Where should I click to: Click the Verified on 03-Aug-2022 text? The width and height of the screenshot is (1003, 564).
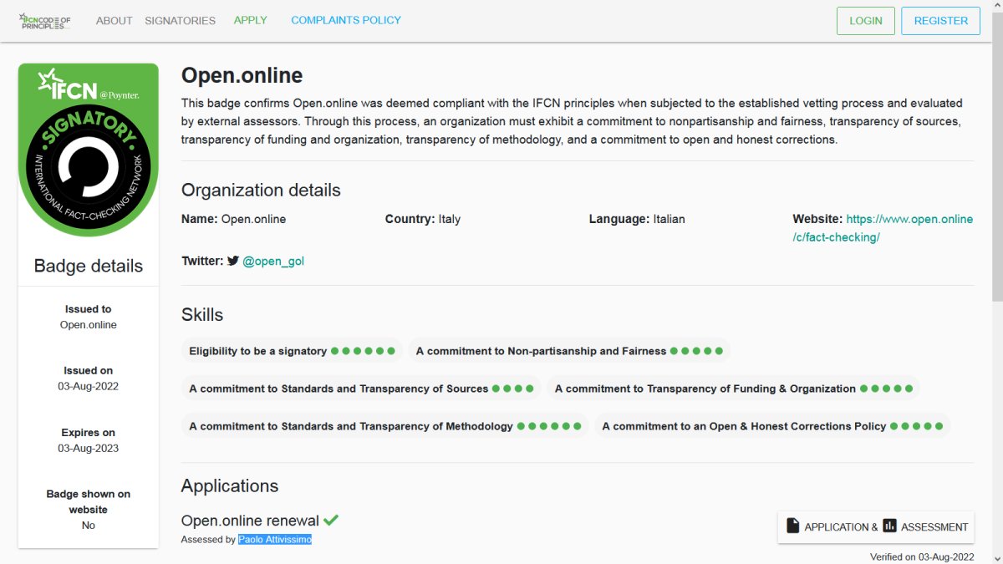tap(922, 556)
